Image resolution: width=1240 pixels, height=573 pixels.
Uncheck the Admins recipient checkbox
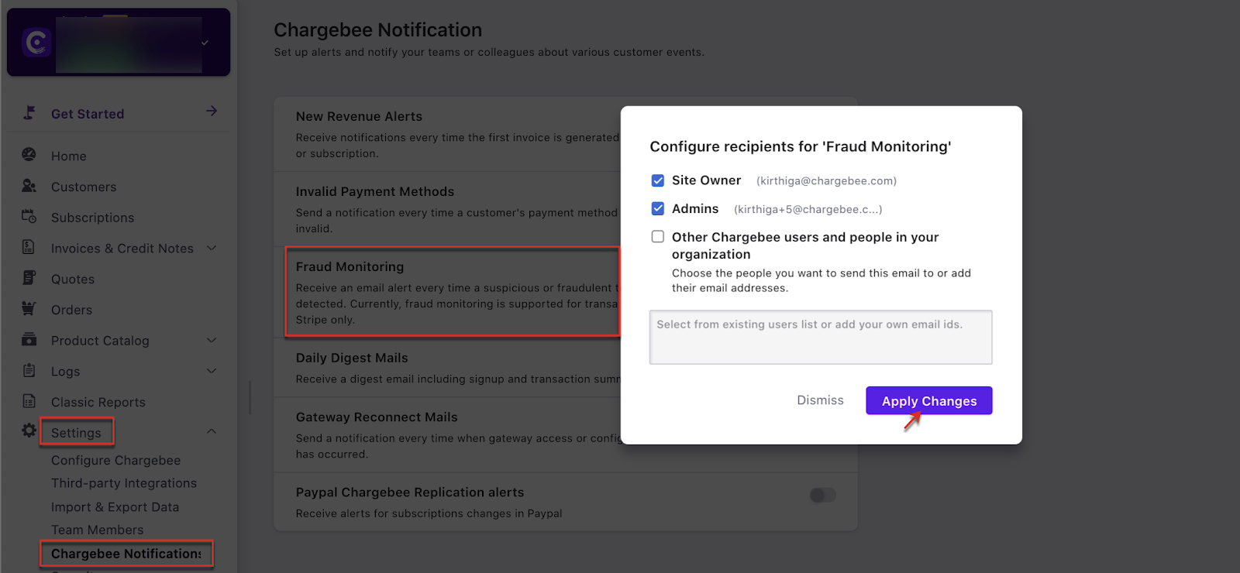(658, 208)
